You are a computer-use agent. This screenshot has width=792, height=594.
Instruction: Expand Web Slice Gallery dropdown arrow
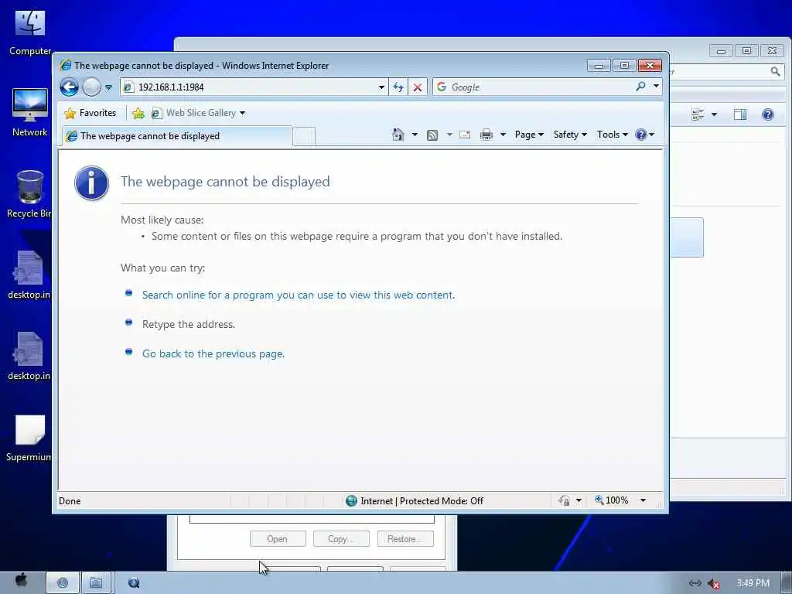tap(242, 113)
